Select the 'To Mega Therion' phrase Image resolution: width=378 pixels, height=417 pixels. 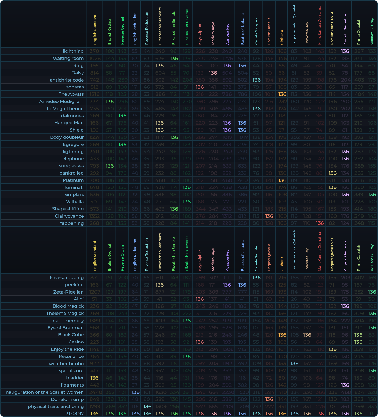tap(65, 109)
